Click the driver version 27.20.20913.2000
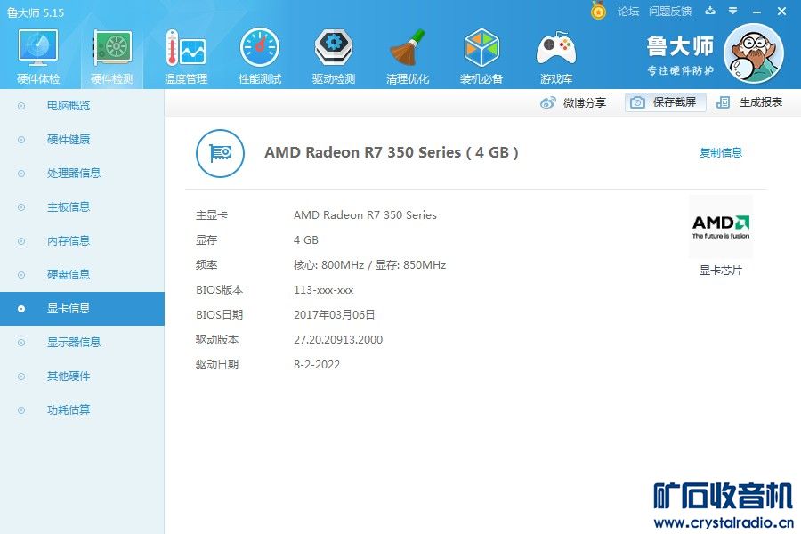801x534 pixels. tap(338, 340)
